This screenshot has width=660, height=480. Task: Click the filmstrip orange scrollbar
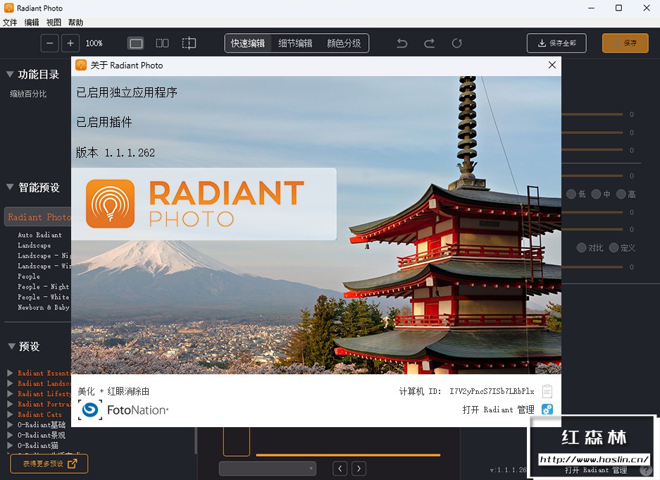pyautogui.click(x=348, y=455)
